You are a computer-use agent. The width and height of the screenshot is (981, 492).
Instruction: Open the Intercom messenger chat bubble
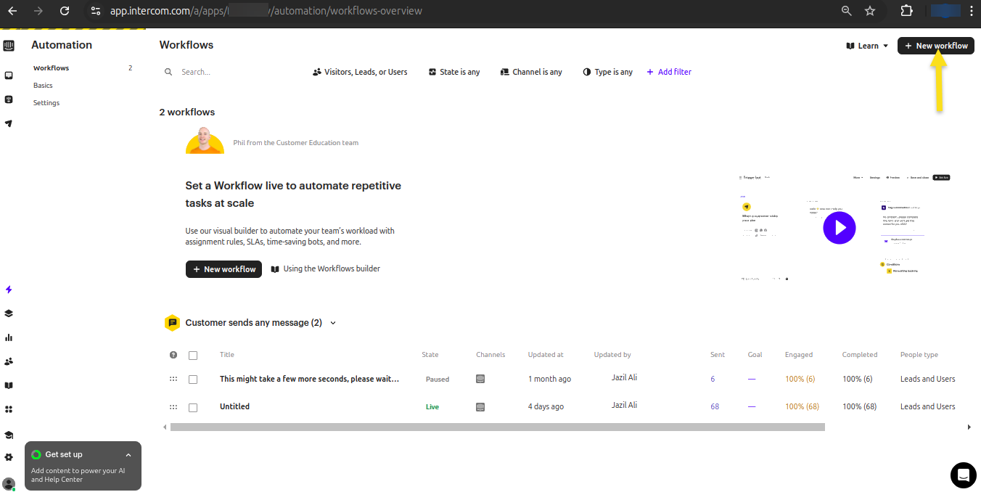click(964, 475)
